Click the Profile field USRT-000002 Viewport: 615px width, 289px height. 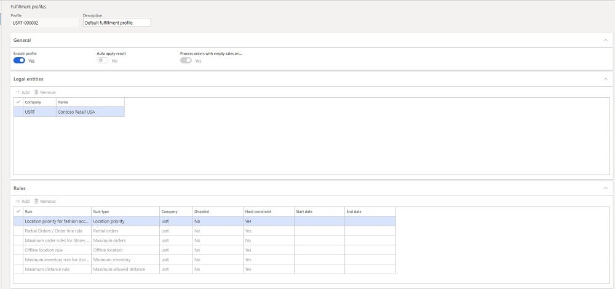[x=44, y=23]
